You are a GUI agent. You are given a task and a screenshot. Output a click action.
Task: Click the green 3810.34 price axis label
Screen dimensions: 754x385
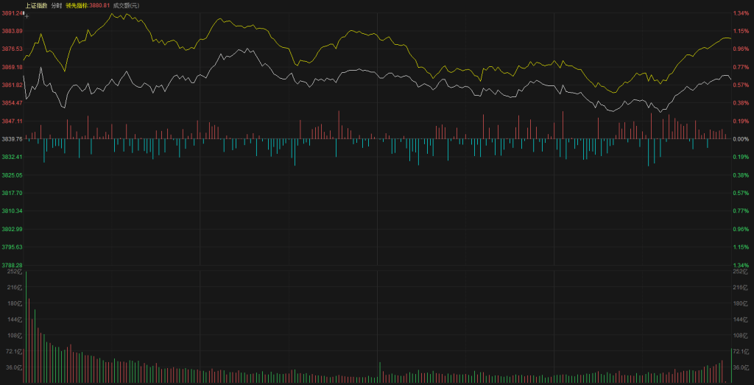point(12,211)
